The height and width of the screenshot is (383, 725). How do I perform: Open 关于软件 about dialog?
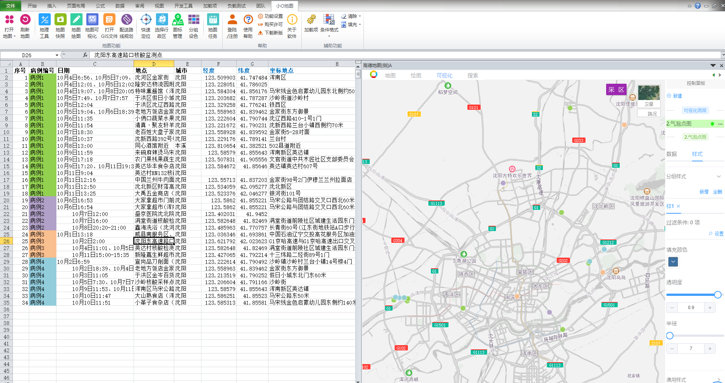tap(292, 26)
